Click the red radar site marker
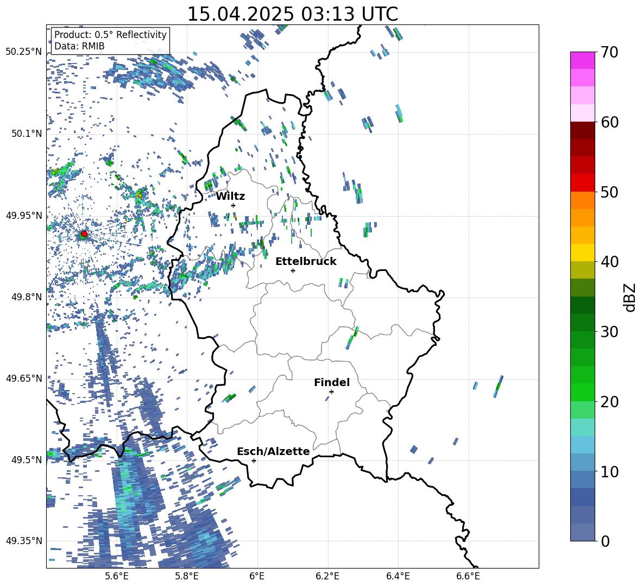Screen dimensions: 643x587 click(84, 233)
